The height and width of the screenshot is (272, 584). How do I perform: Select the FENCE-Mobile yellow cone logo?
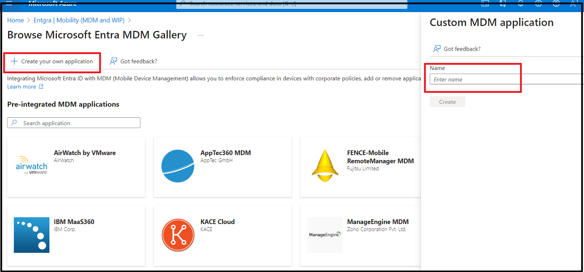click(x=325, y=165)
